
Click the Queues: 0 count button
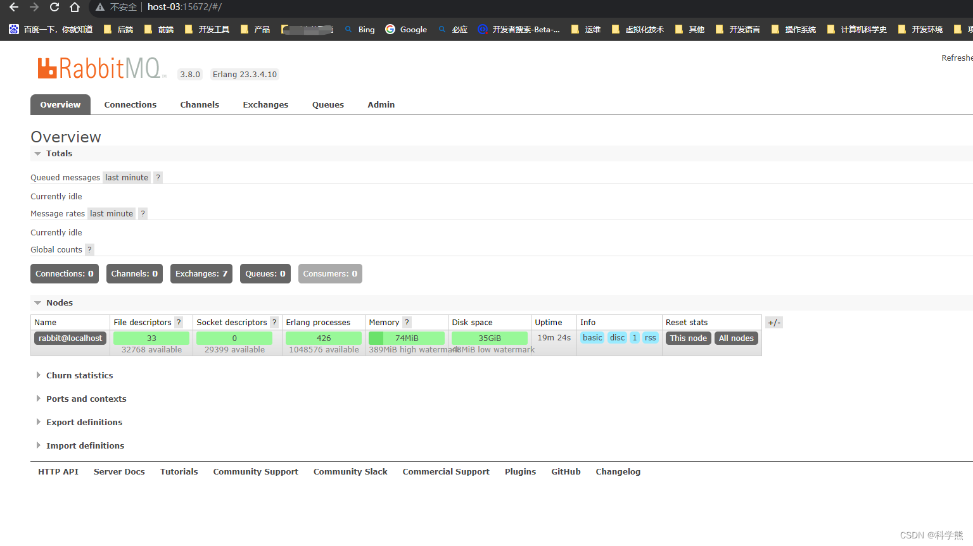(x=265, y=273)
